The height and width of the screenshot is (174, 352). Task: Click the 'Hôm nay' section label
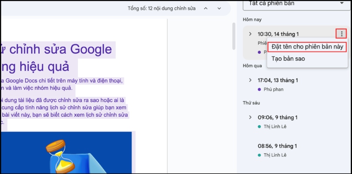pos(252,20)
